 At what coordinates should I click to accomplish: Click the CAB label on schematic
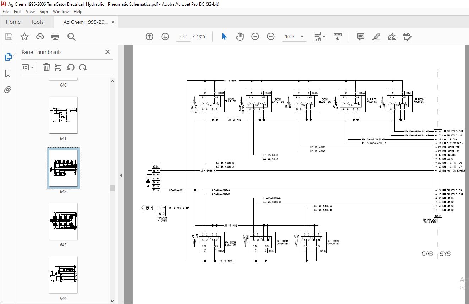[427, 254]
